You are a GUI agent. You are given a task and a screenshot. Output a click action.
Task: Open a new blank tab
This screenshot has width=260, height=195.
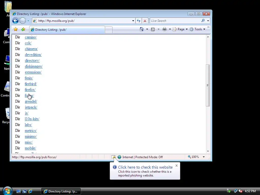click(109, 30)
